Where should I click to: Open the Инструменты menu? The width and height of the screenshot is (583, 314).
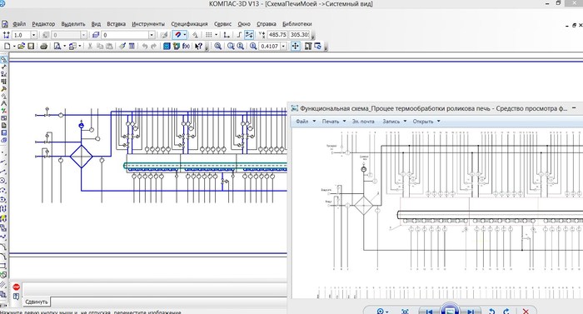tap(148, 24)
